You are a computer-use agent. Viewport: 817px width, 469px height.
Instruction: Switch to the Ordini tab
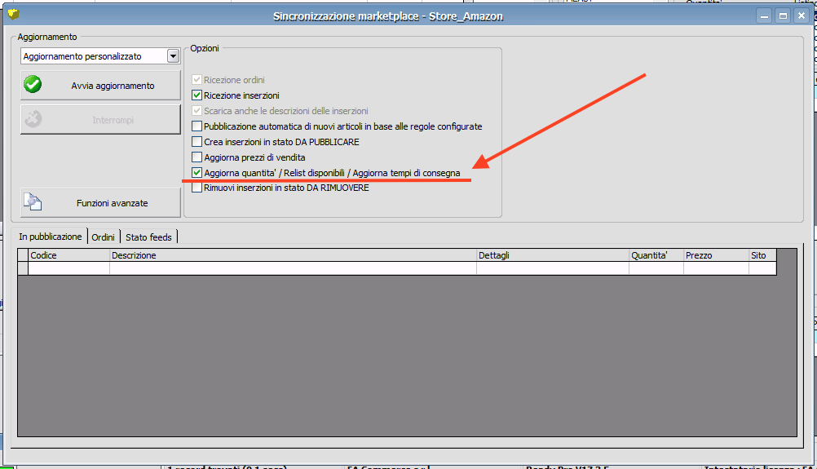click(x=104, y=237)
